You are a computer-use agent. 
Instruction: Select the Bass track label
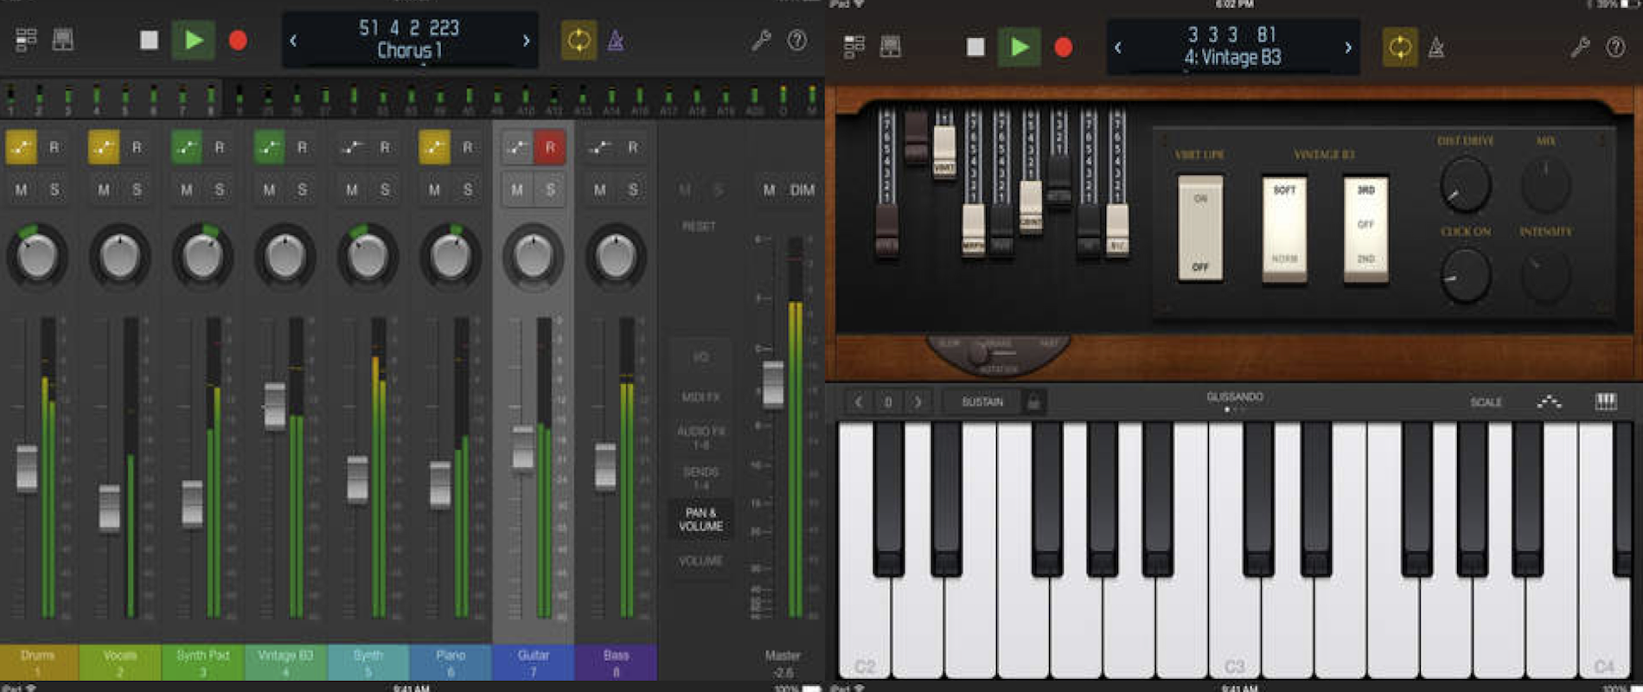(616, 663)
